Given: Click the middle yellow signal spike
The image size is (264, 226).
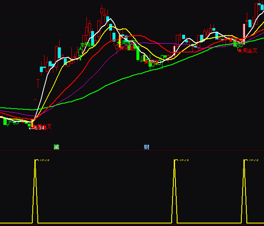Looking at the screenshot, I should 175,189.
